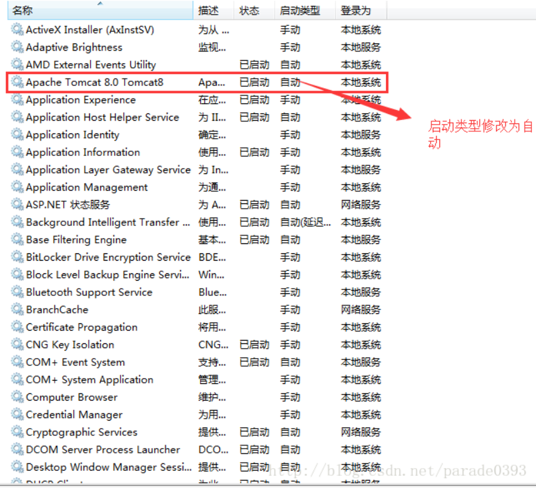Click the Credential Manager service icon
Viewport: 536px width, 488px height.
coord(17,414)
